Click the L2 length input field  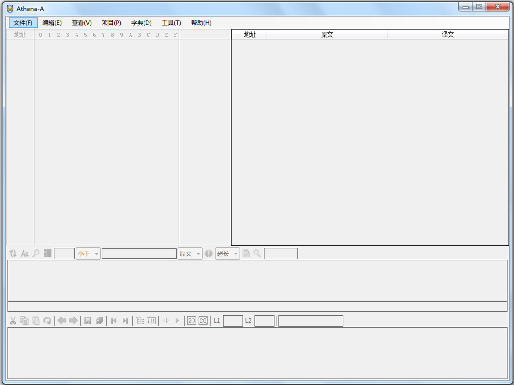[264, 321]
